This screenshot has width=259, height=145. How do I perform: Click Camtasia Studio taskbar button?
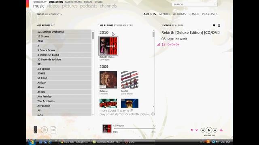(x=106, y=142)
